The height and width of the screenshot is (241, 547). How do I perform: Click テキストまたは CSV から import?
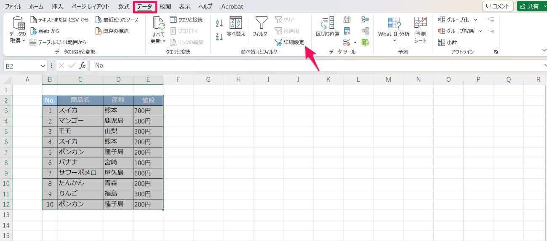[60, 20]
